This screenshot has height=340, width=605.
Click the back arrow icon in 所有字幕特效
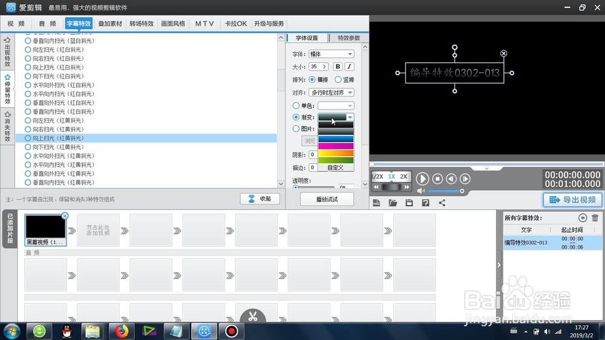pyautogui.click(x=583, y=218)
